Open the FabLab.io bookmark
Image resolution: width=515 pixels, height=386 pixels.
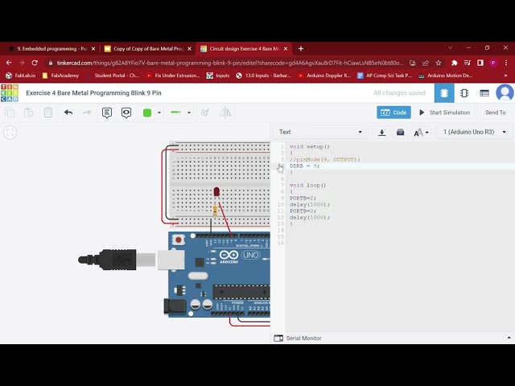click(20, 76)
